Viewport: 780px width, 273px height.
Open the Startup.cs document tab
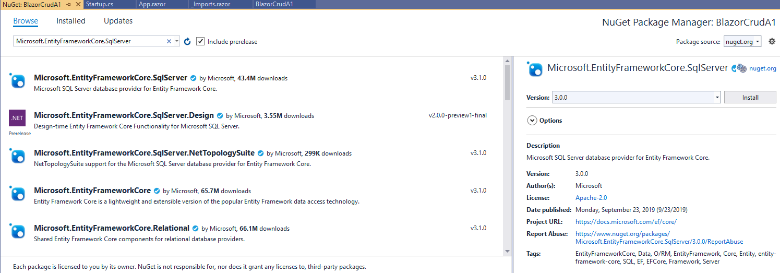coord(99,4)
